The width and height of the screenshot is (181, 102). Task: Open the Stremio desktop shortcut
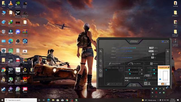coord(11,90)
